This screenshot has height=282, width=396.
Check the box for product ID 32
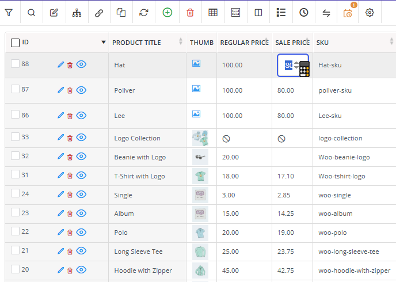coord(15,155)
